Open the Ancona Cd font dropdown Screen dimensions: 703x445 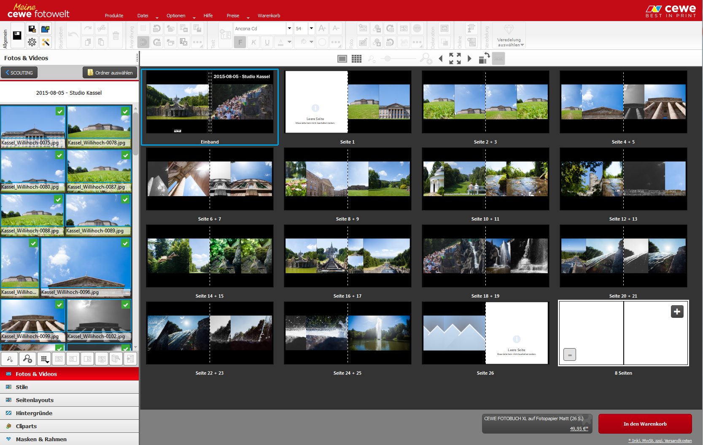click(x=289, y=29)
